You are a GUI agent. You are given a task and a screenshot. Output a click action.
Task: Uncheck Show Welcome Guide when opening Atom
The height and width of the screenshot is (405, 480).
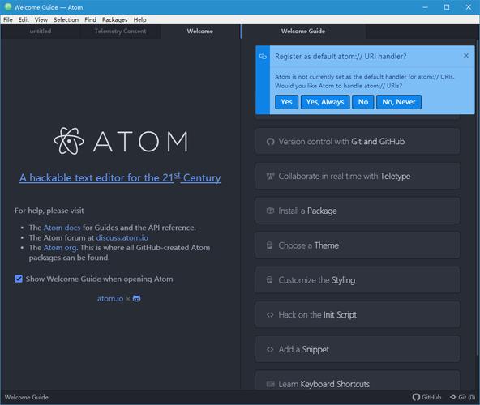19,279
